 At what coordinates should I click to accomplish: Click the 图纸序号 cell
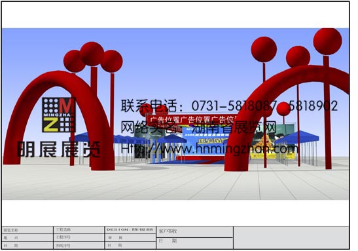click(x=79, y=245)
